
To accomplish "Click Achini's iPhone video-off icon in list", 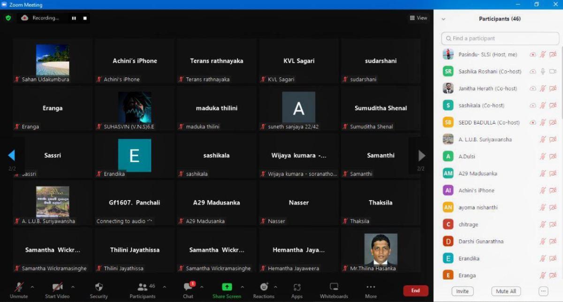I will (553, 190).
